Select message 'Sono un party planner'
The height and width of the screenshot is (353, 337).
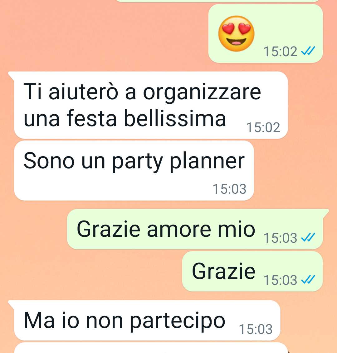point(134,171)
